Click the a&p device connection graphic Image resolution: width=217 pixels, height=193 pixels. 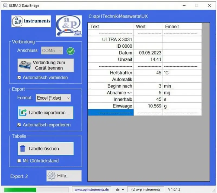(69, 26)
